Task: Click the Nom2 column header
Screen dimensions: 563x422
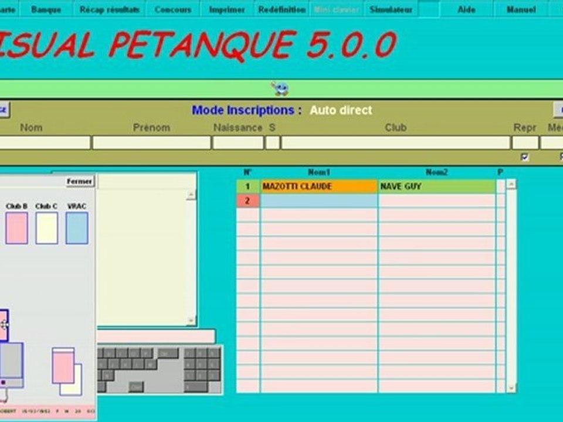Action: point(436,172)
